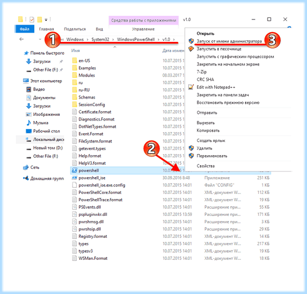Click the new folder icon in title bar

point(40,19)
